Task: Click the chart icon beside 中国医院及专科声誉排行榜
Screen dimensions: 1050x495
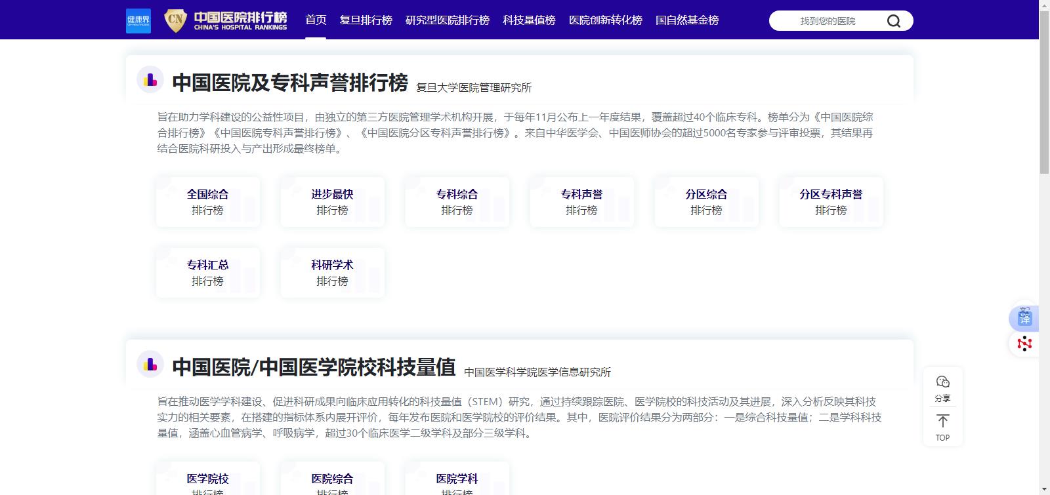Action: tap(150, 80)
